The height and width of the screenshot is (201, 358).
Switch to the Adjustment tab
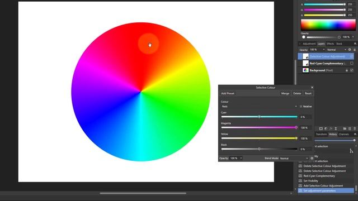tap(309, 44)
